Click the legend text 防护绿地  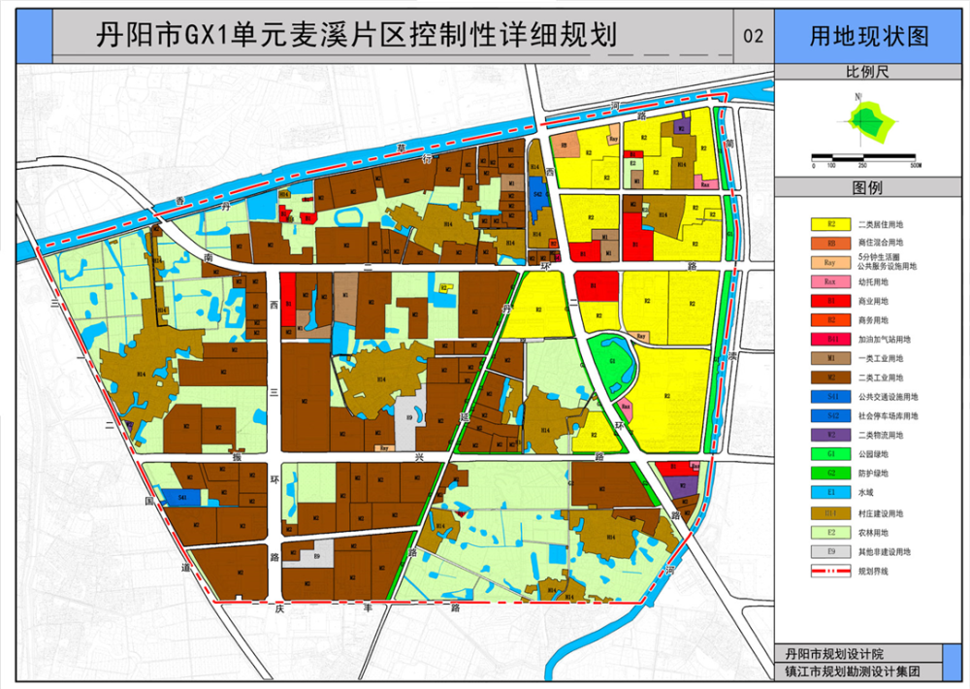point(873,473)
